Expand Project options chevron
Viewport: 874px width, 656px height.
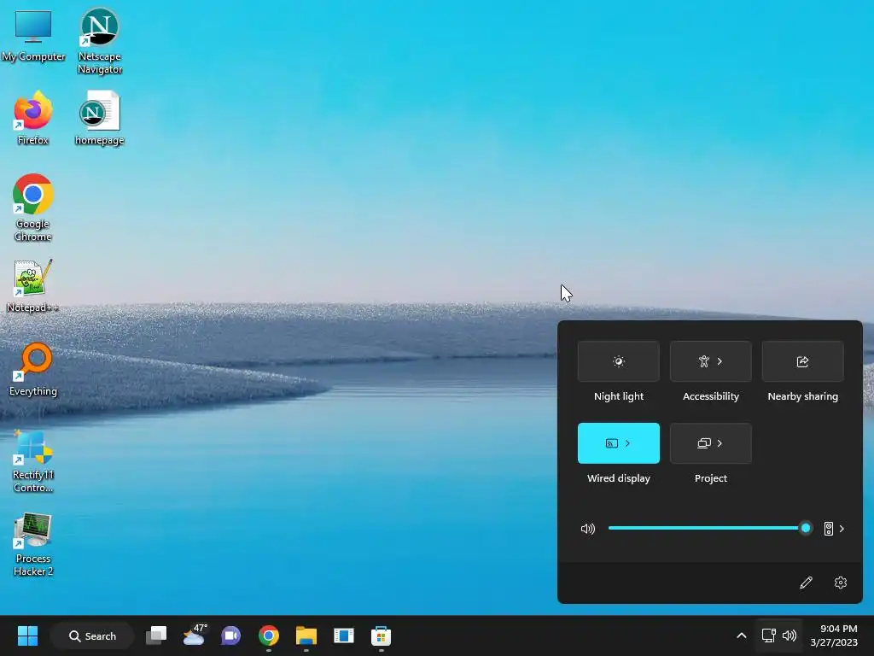click(720, 443)
